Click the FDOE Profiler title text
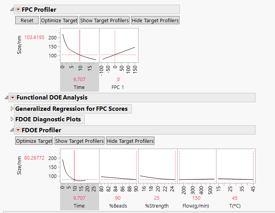The width and height of the screenshot is (275, 213). click(x=41, y=130)
